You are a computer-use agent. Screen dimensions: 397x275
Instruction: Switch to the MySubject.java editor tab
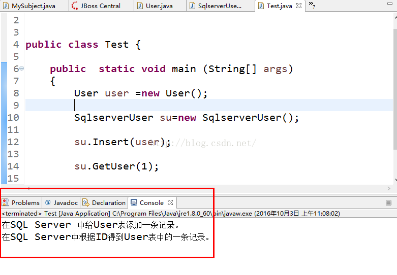click(34, 6)
